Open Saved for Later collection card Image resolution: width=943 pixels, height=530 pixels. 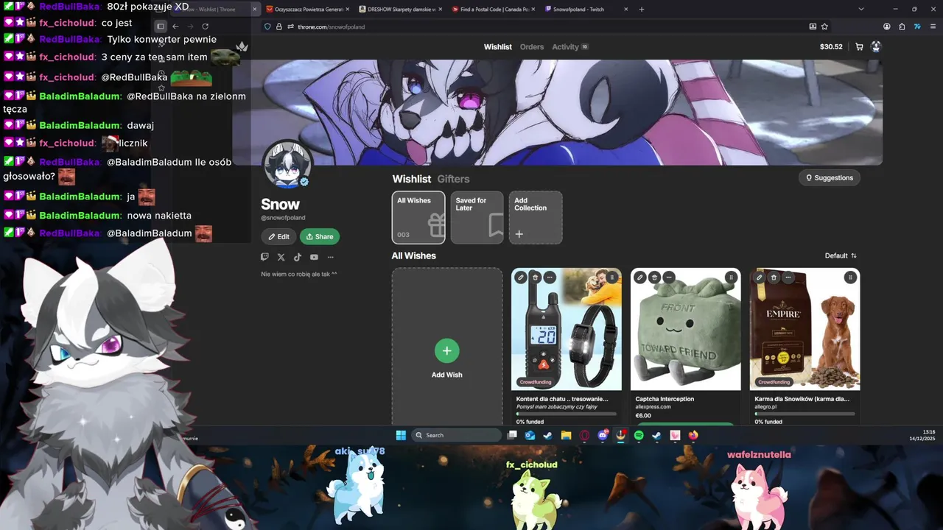(477, 217)
